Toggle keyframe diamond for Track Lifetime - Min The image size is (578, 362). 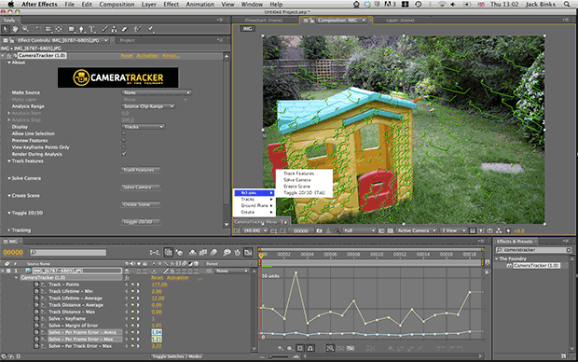click(x=132, y=291)
